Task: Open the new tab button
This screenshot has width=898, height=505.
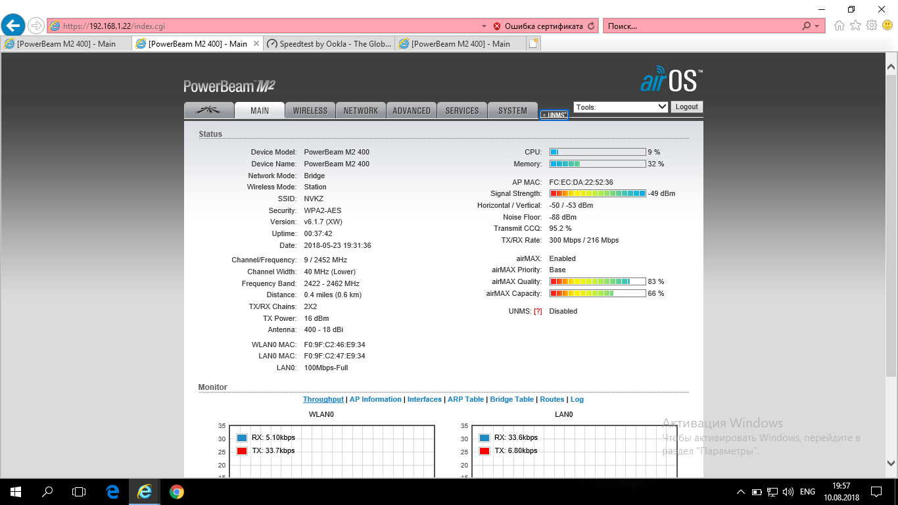Action: coord(534,43)
